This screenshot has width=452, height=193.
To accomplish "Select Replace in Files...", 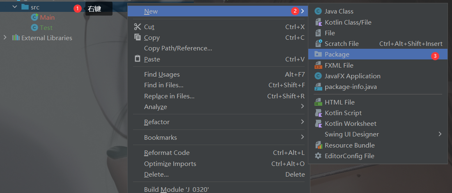I will (x=218, y=96).
